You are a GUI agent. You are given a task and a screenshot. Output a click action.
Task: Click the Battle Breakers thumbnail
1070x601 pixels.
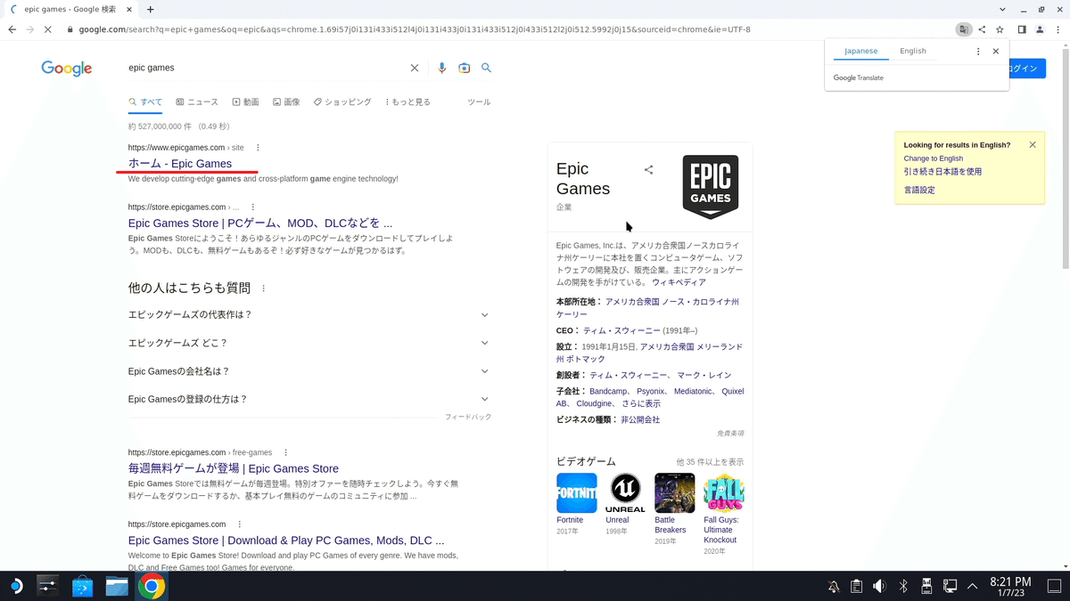(x=675, y=493)
